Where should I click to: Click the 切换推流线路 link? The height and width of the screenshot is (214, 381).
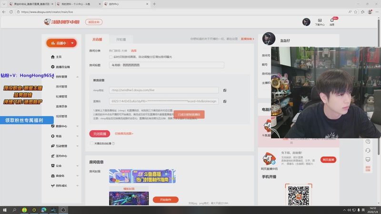pos(124,134)
